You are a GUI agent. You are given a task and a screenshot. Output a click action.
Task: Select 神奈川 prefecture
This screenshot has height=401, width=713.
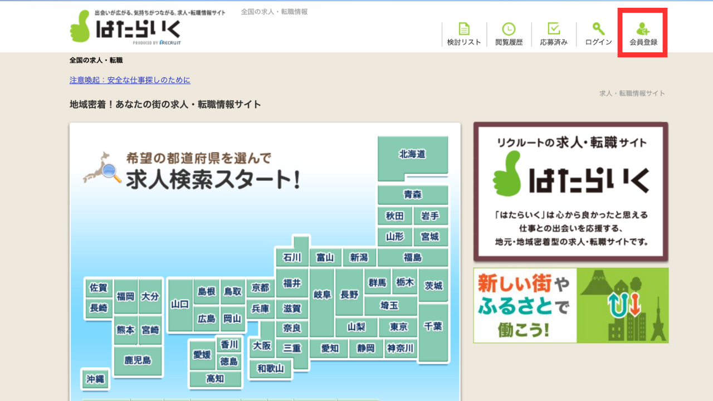pos(401,349)
